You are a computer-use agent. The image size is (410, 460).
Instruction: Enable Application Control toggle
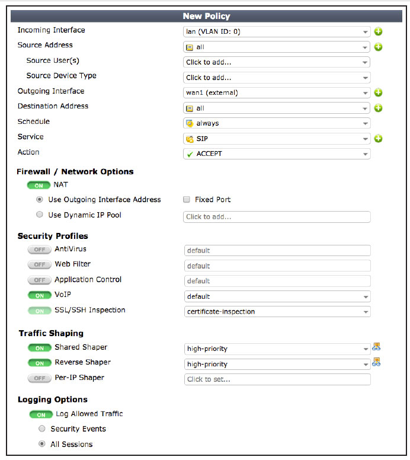39,280
